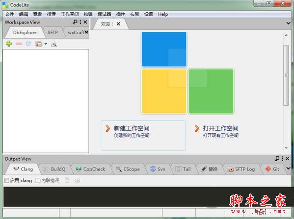294x219 pixels.
Task: Open the Output View options dots menu
Action: pos(282,159)
